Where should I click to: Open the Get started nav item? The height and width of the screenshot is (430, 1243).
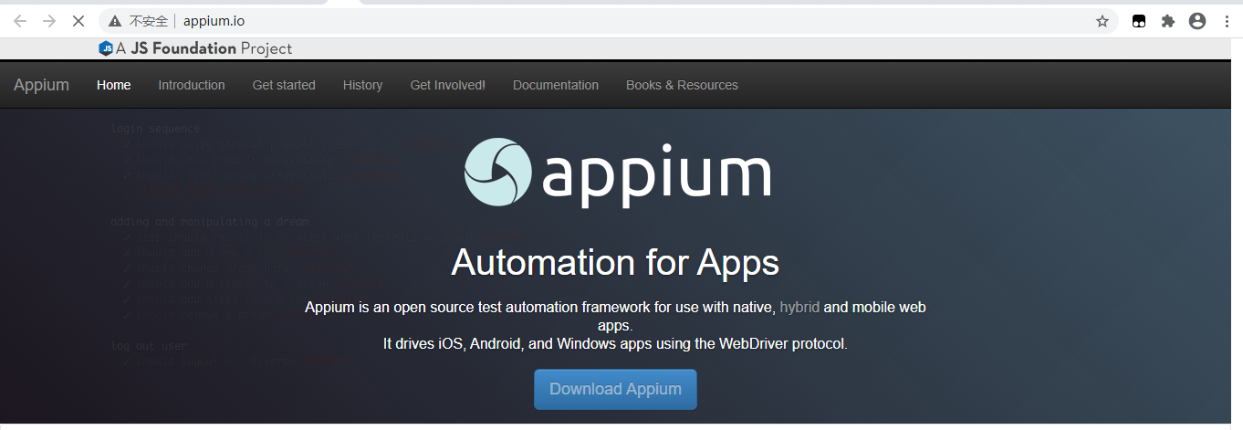284,85
